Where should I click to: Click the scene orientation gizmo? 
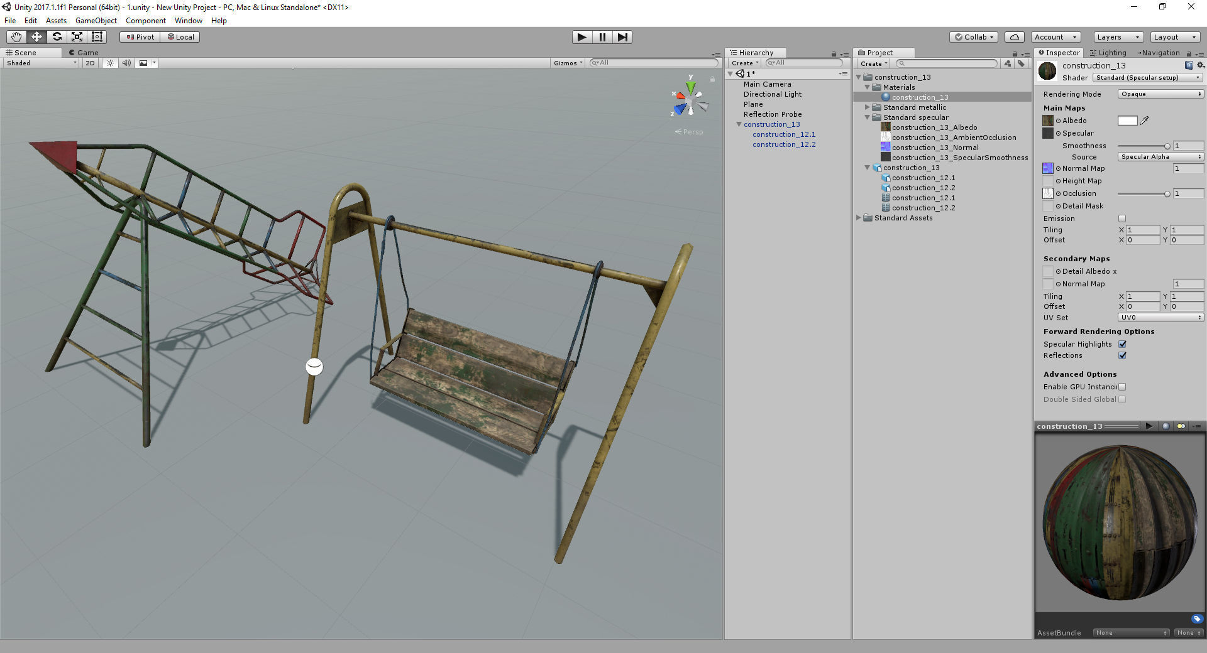tap(690, 100)
